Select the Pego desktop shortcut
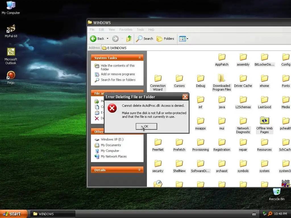This screenshot has height=218, width=291. tap(11, 78)
